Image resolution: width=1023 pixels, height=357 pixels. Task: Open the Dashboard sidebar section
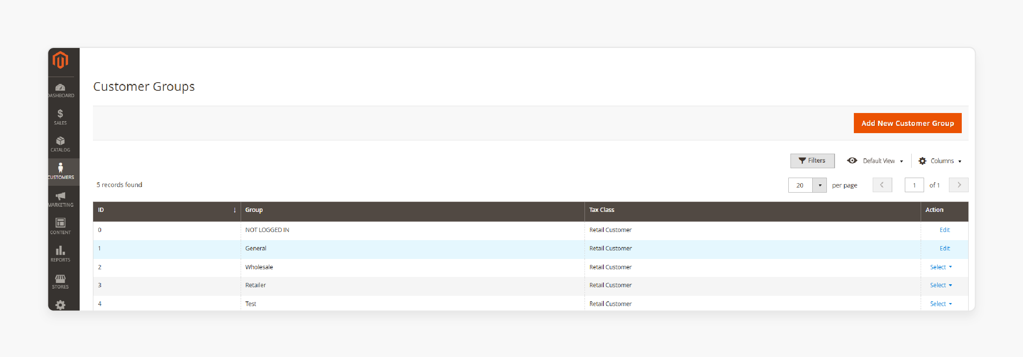(61, 91)
